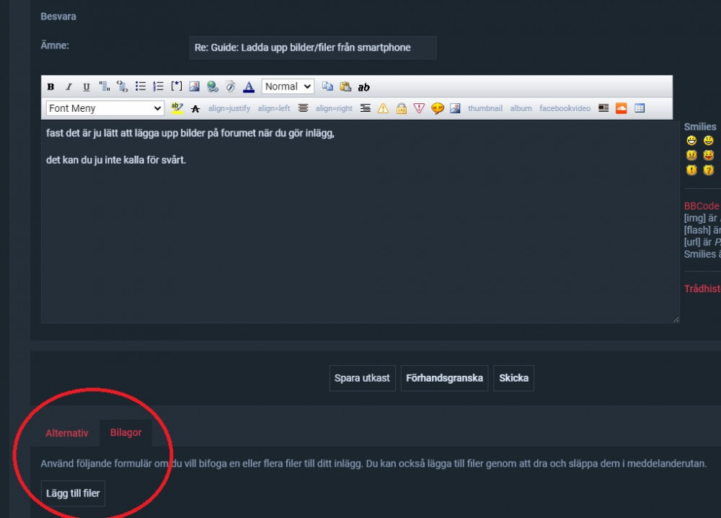
Task: Click the Ämne subject input field
Action: pyautogui.click(x=312, y=48)
